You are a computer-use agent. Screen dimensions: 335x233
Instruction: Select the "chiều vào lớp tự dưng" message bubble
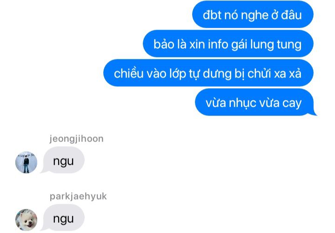click(x=208, y=73)
